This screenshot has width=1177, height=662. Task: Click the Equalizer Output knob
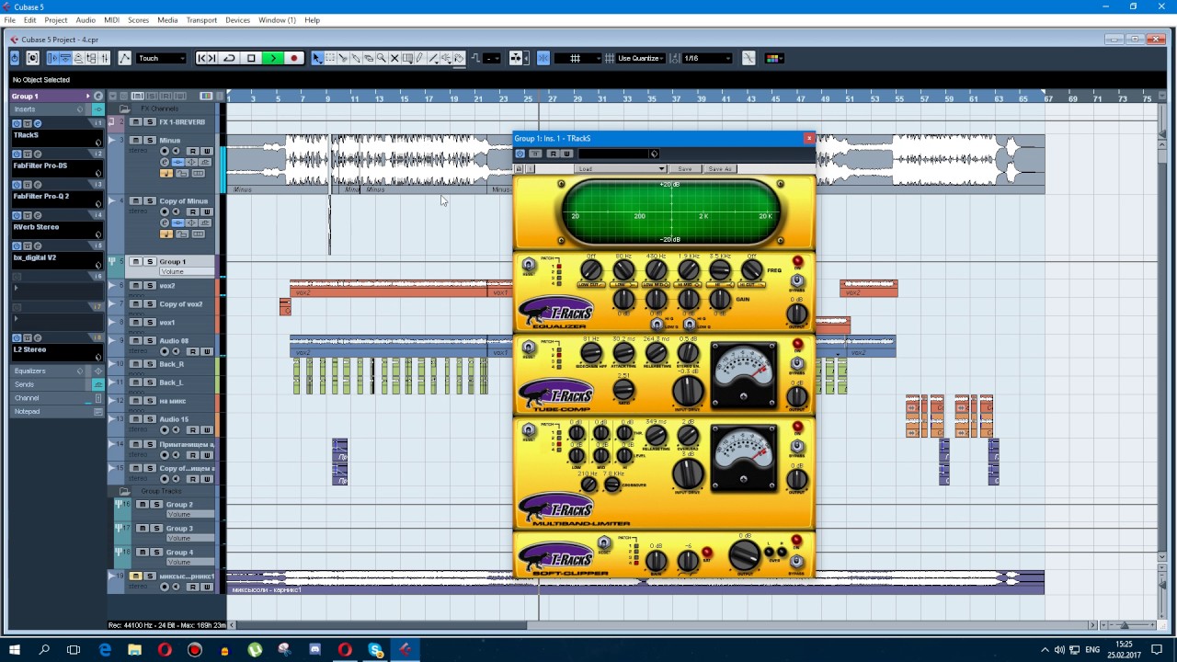(797, 314)
